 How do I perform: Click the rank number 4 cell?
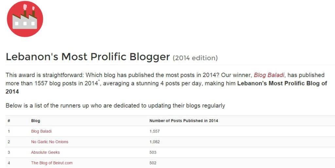(x=9, y=163)
